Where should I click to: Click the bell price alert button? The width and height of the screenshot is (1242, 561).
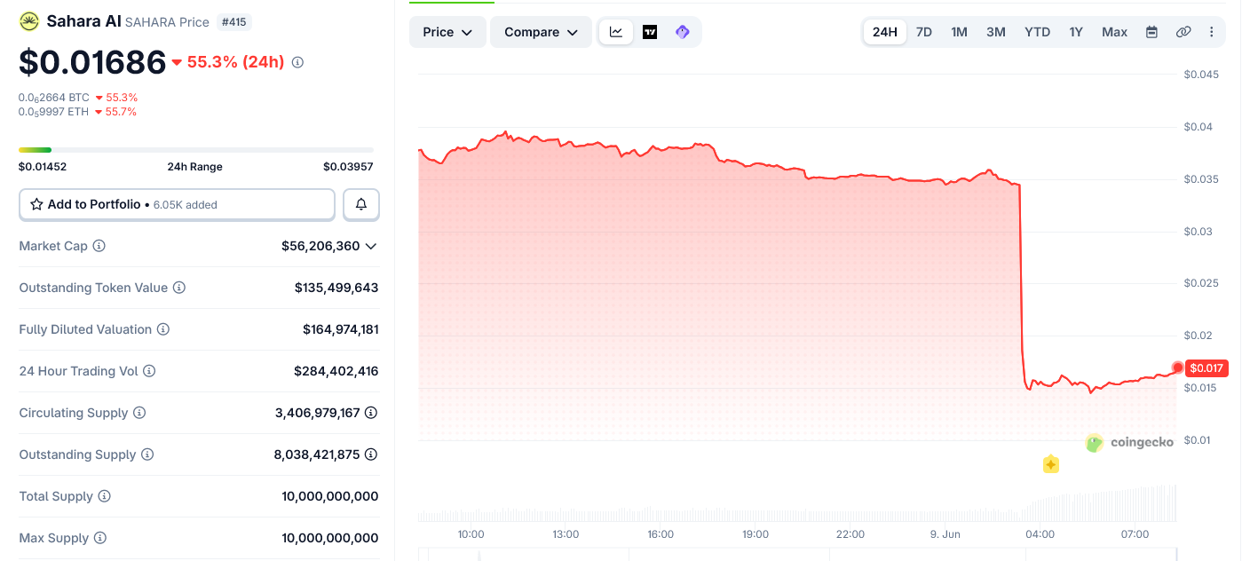point(361,204)
